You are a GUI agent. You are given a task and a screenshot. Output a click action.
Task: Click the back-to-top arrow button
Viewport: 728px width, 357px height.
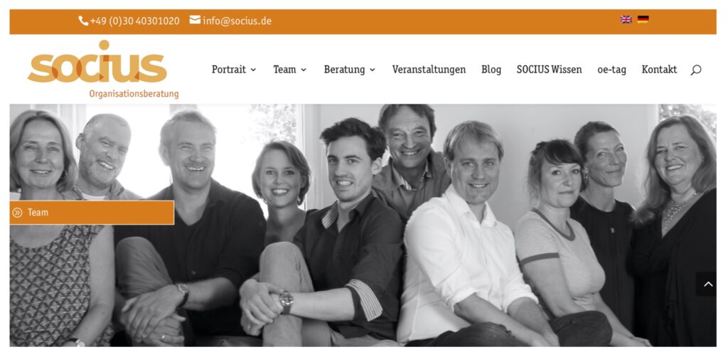[x=708, y=284]
